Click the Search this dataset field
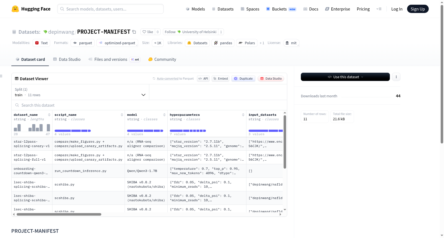Image resolution: width=444 pixels, height=238 pixels. (x=149, y=105)
